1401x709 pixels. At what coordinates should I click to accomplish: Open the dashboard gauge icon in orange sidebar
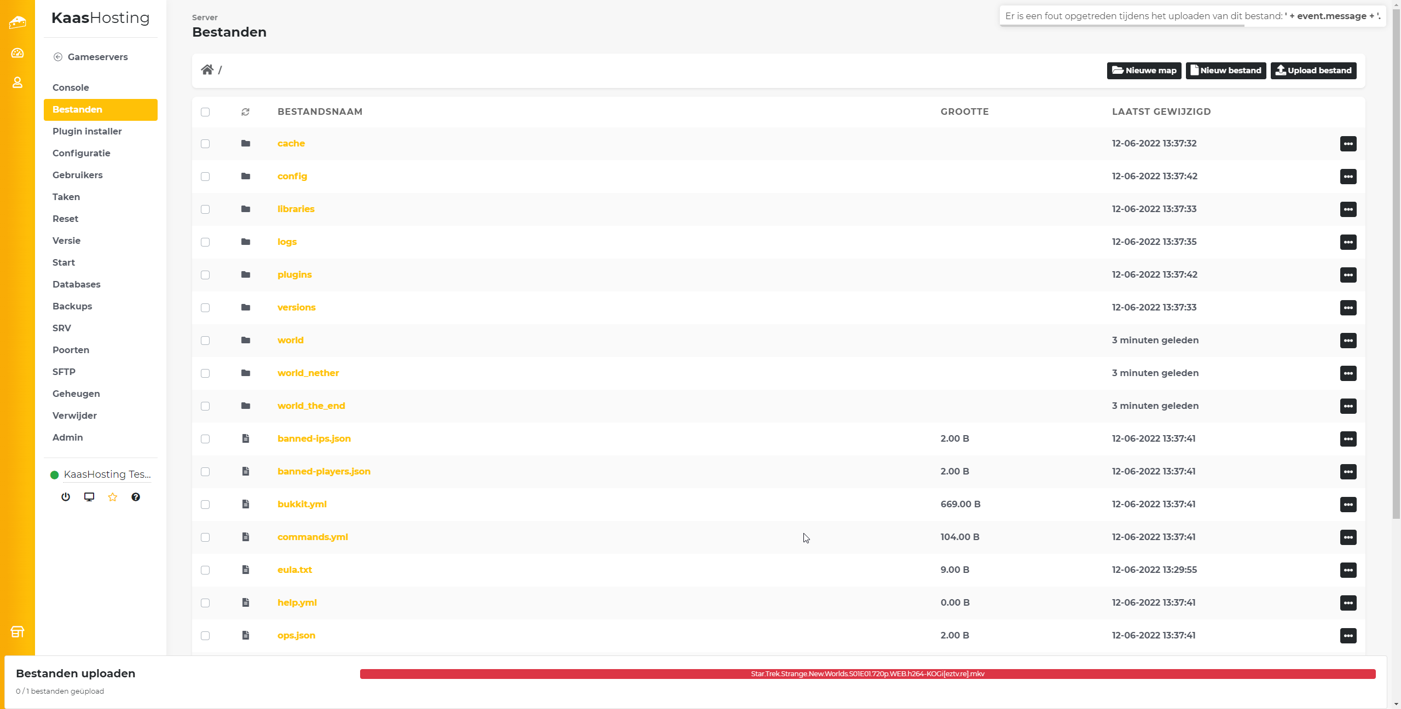tap(18, 53)
